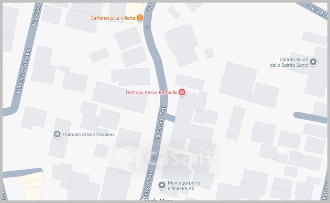Click the Caffetteria La Villetta cocktail pin
Viewport: 330px width, 203px height.
pyautogui.click(x=139, y=18)
